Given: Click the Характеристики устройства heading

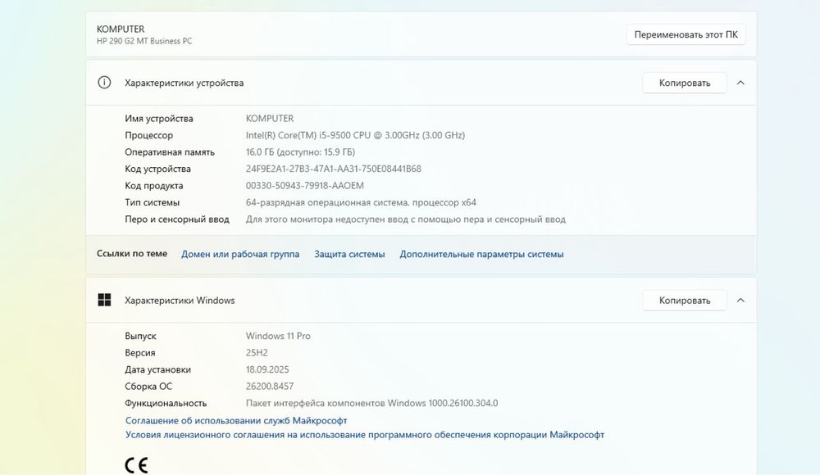Looking at the screenshot, I should [x=184, y=83].
